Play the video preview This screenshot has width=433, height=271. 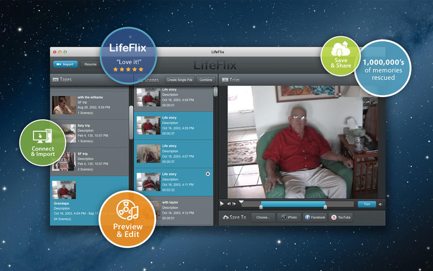coord(222,204)
